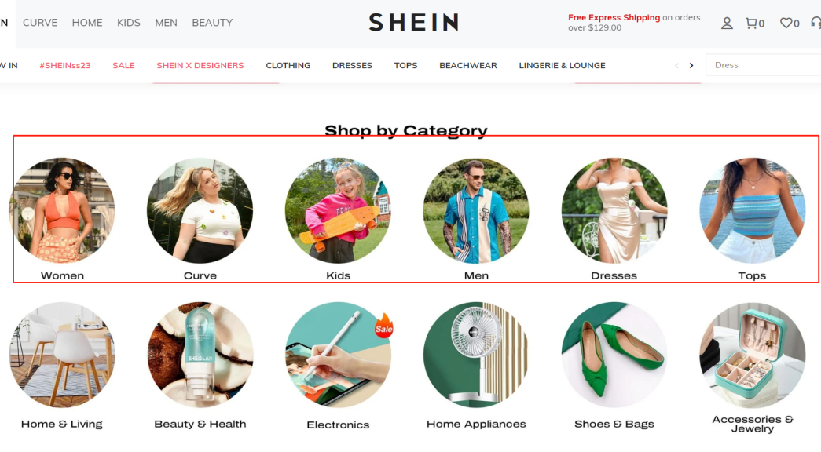Open the Accessories & Jewelry category
Screen dimensions: 821x452
pyautogui.click(x=753, y=355)
